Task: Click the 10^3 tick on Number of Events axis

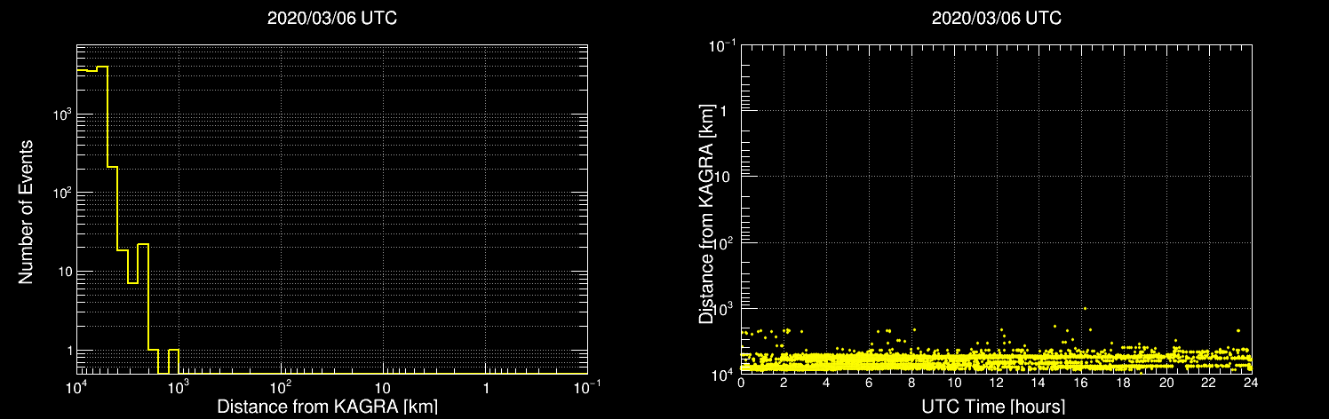Action: 60,115
